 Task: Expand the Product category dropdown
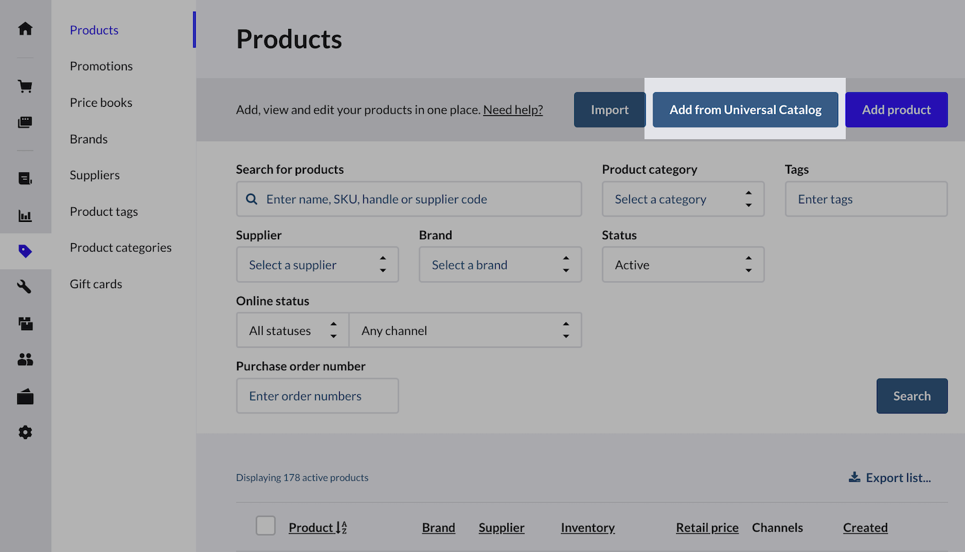tap(682, 199)
